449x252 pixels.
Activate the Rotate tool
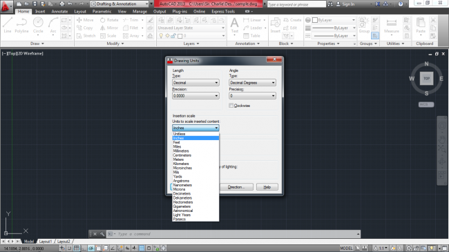point(109,20)
